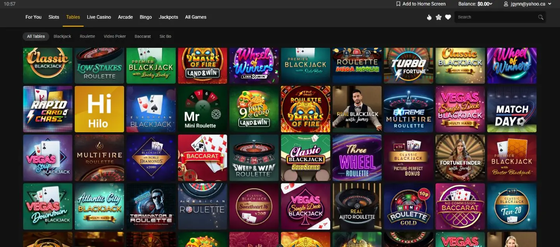Open the account dropdown chevron beside email

(x=549, y=4)
